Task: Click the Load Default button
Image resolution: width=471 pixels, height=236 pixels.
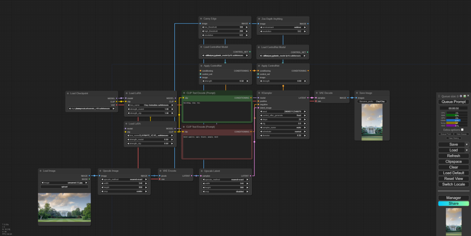Action: coord(453,173)
